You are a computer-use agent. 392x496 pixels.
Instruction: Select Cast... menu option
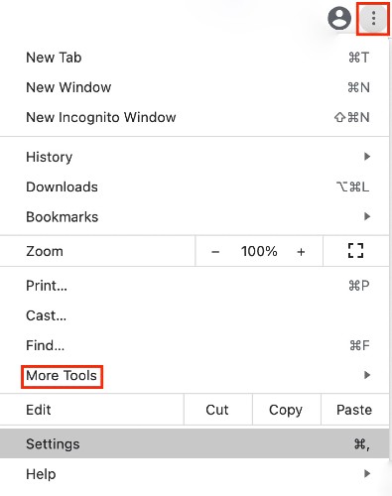(195, 315)
